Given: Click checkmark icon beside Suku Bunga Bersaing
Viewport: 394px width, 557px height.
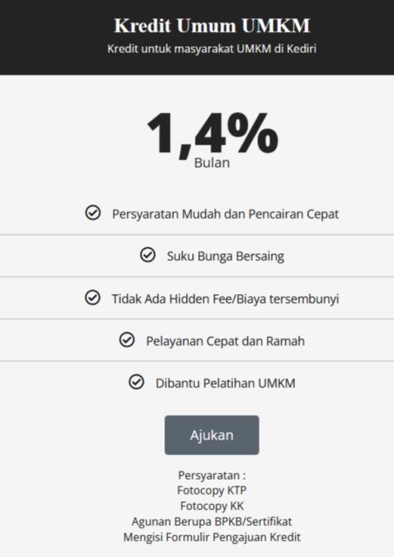Looking at the screenshot, I should pyautogui.click(x=148, y=255).
